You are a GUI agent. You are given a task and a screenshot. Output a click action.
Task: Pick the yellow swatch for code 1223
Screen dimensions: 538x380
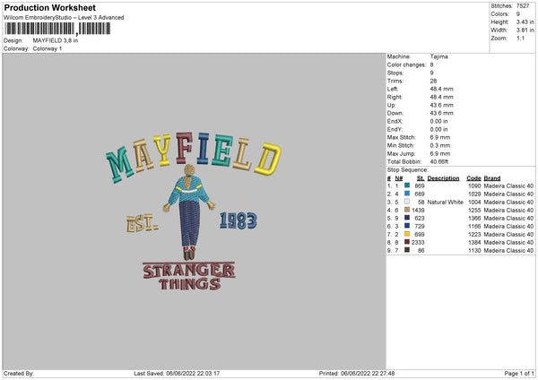point(407,234)
